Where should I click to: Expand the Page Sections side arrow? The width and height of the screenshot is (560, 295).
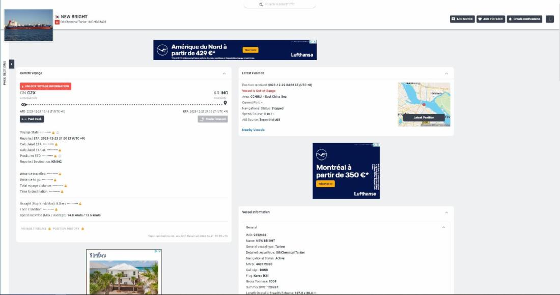tap(11, 64)
